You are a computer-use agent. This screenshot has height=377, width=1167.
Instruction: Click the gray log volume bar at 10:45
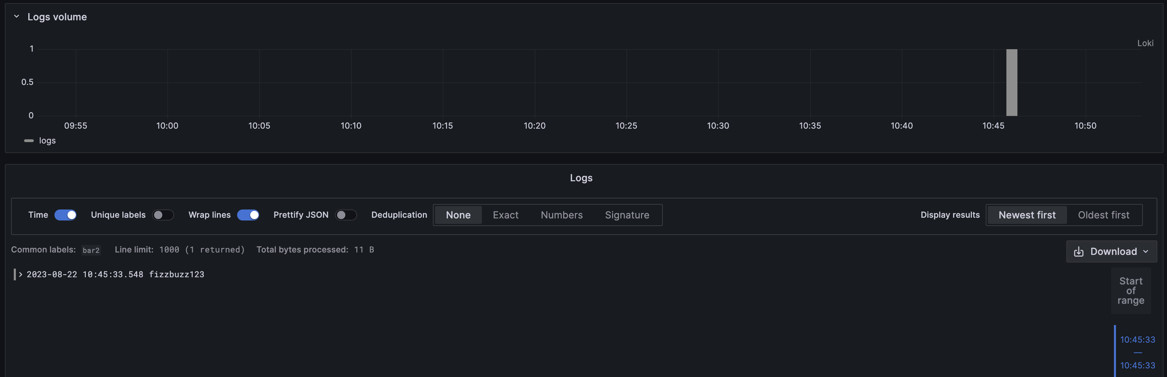tap(1011, 82)
